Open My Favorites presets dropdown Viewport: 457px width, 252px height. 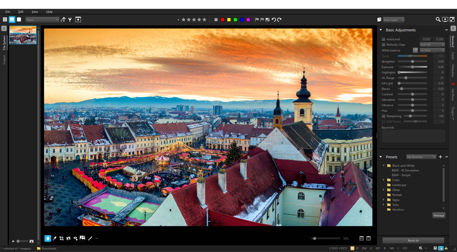point(421,157)
